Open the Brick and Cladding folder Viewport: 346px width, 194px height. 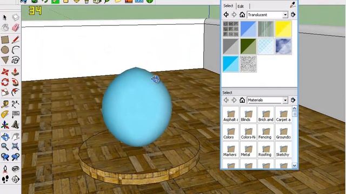266,114
